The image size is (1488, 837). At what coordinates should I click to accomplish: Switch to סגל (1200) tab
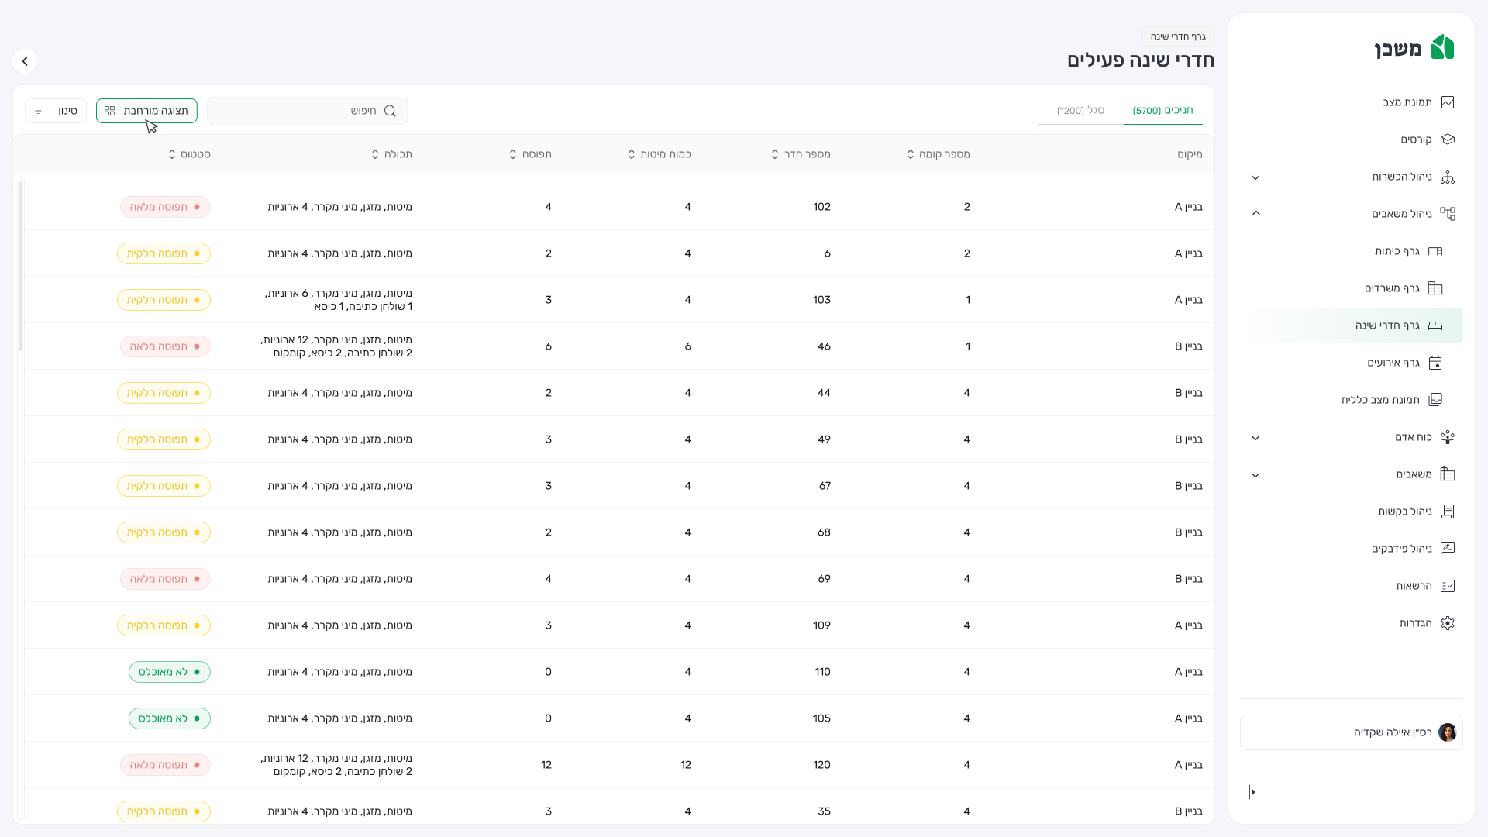[1080, 111]
